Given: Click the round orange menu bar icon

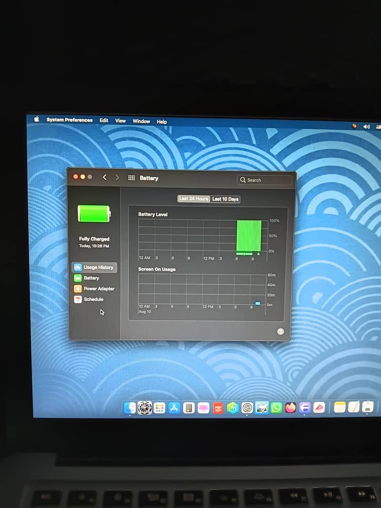Looking at the screenshot, I should (354, 126).
